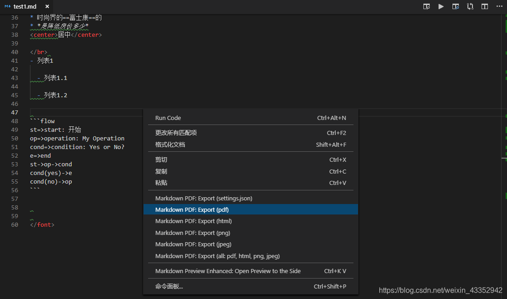Viewport: 507px width, 299px height.
Task: Click the closing ``` fence on line 56
Action: [x=35, y=189]
